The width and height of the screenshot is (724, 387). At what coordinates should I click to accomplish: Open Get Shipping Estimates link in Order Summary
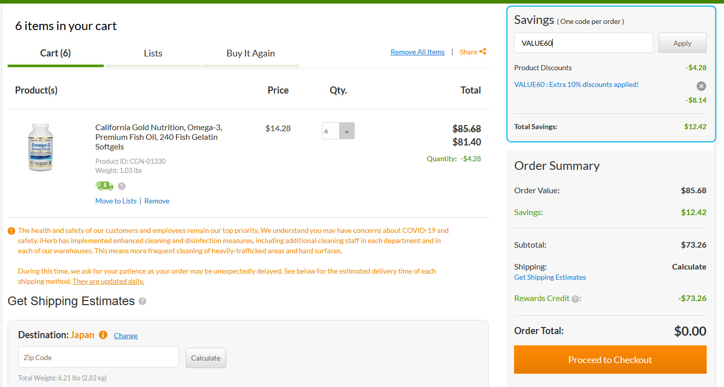point(550,277)
